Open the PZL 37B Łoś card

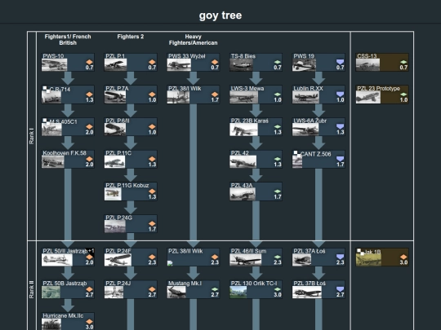point(318,289)
